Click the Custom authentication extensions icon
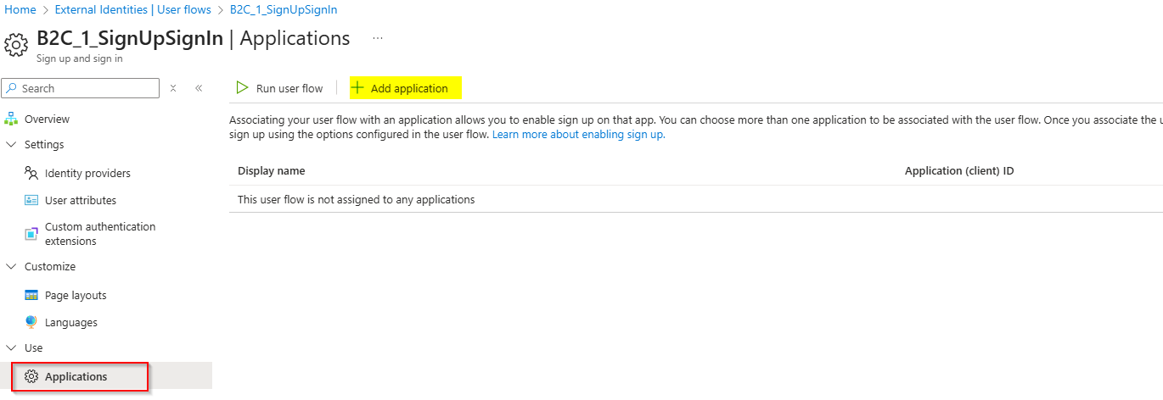Image resolution: width=1163 pixels, height=400 pixels. (31, 234)
